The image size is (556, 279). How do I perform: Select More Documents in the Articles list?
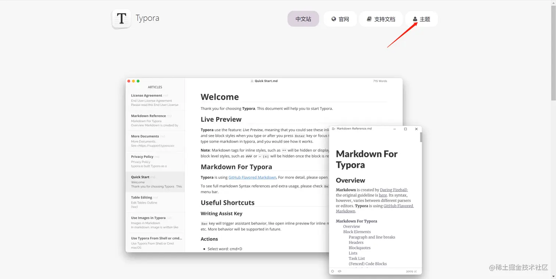pos(155,141)
